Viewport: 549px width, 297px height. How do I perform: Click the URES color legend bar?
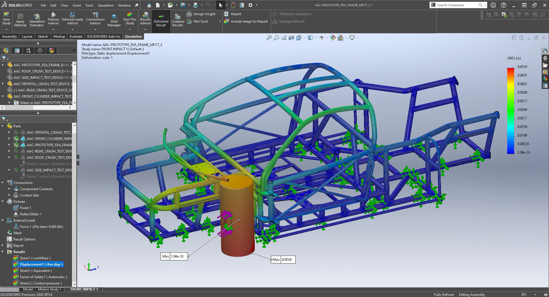[x=511, y=111]
